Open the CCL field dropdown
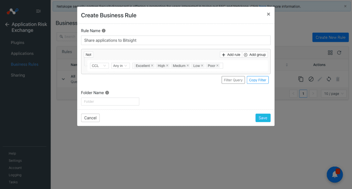Image resolution: width=352 pixels, height=189 pixels. coord(99,66)
